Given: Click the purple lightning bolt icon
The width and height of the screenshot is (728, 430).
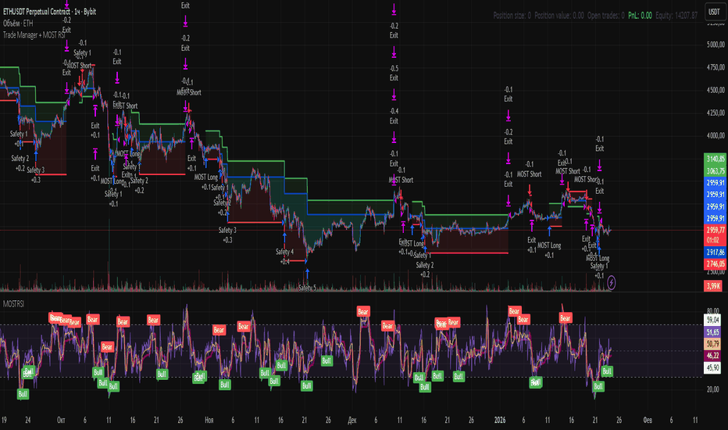Looking at the screenshot, I should tap(612, 281).
